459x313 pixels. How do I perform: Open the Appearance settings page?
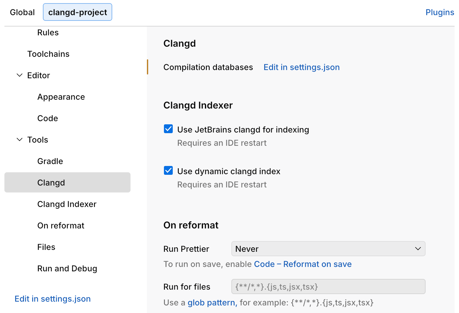click(x=61, y=97)
